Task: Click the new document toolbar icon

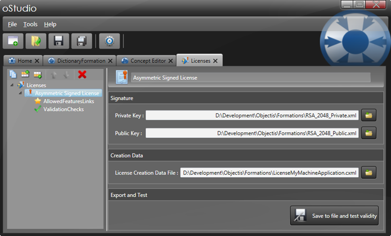Action: click(x=13, y=41)
